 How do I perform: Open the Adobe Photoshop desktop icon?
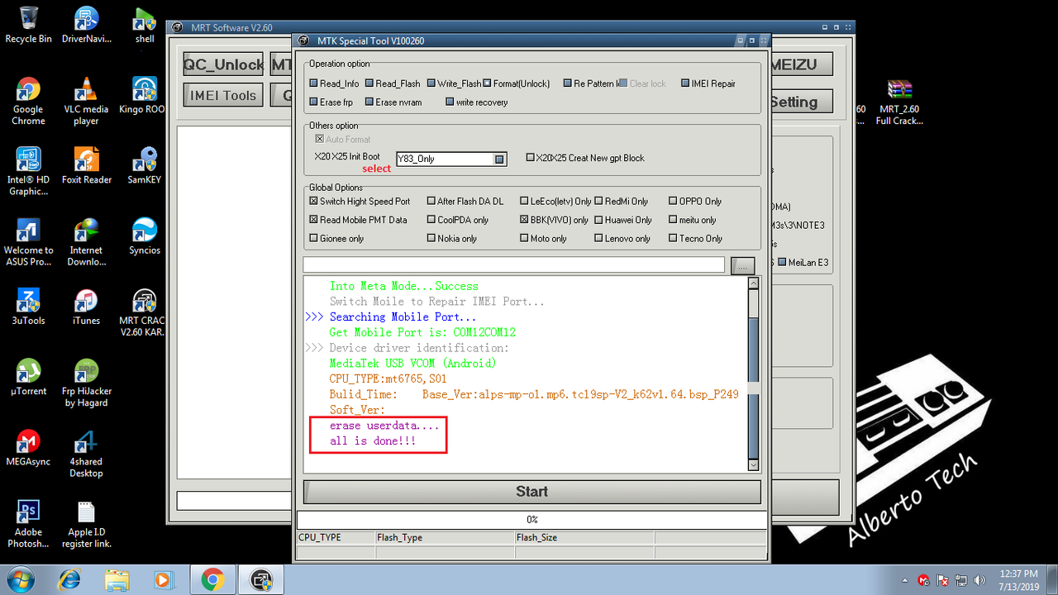click(28, 523)
